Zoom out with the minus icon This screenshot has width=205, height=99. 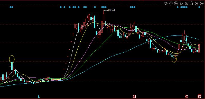(x=202, y=4)
